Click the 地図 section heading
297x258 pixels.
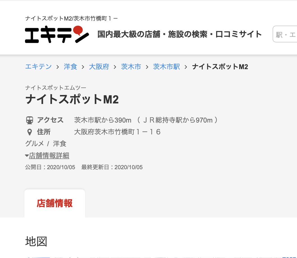pos(36,241)
